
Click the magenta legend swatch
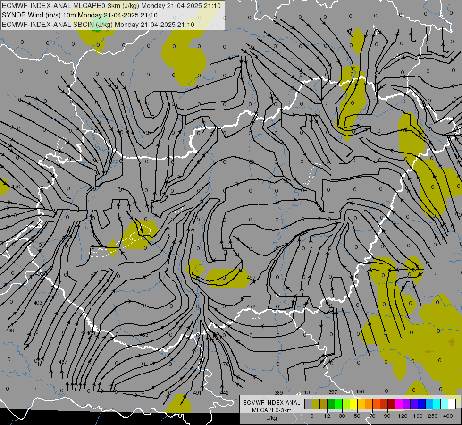[x=399, y=404]
